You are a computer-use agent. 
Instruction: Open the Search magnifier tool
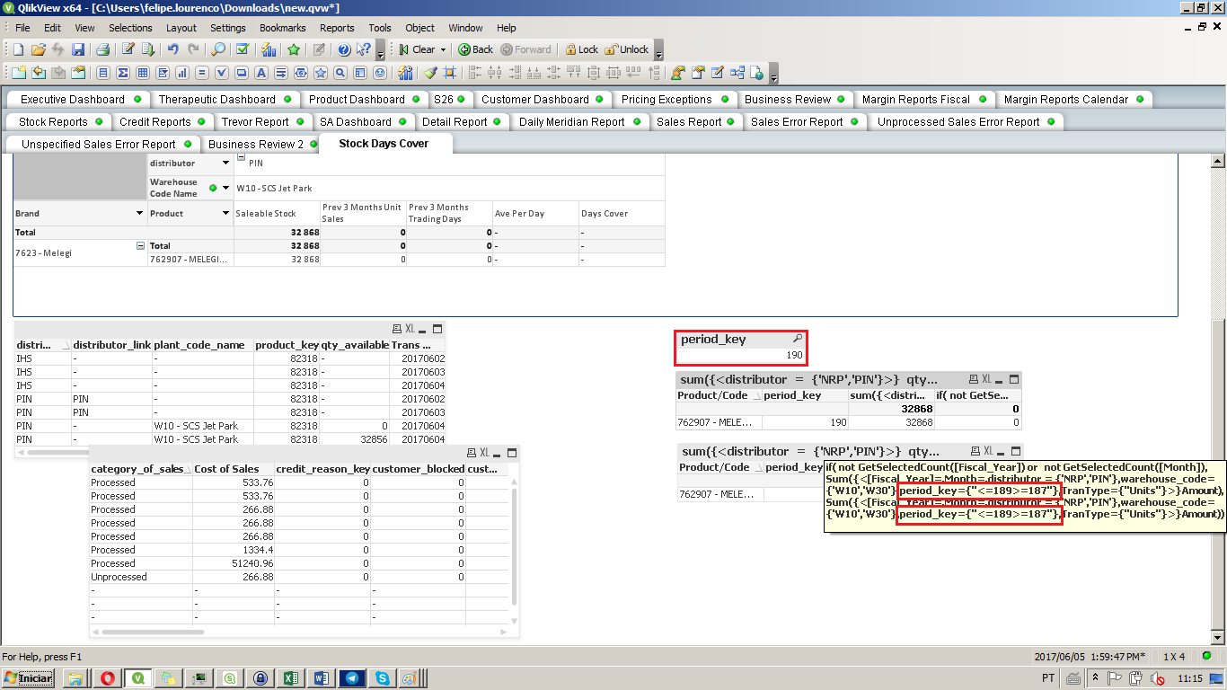point(217,49)
